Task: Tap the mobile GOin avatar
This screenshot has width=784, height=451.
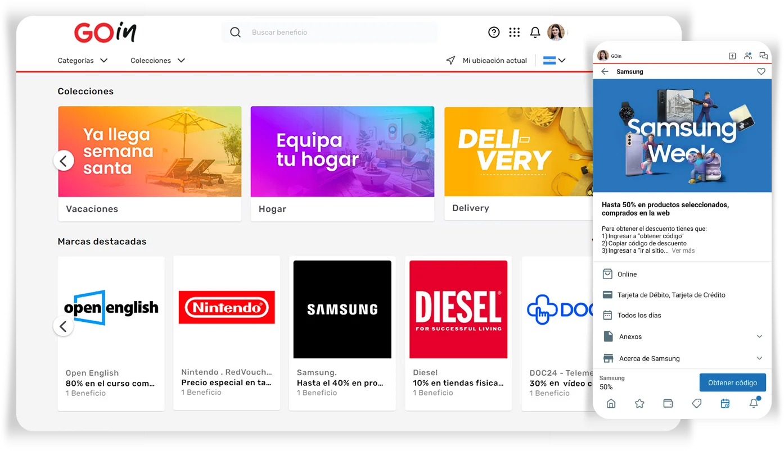Action: point(603,56)
